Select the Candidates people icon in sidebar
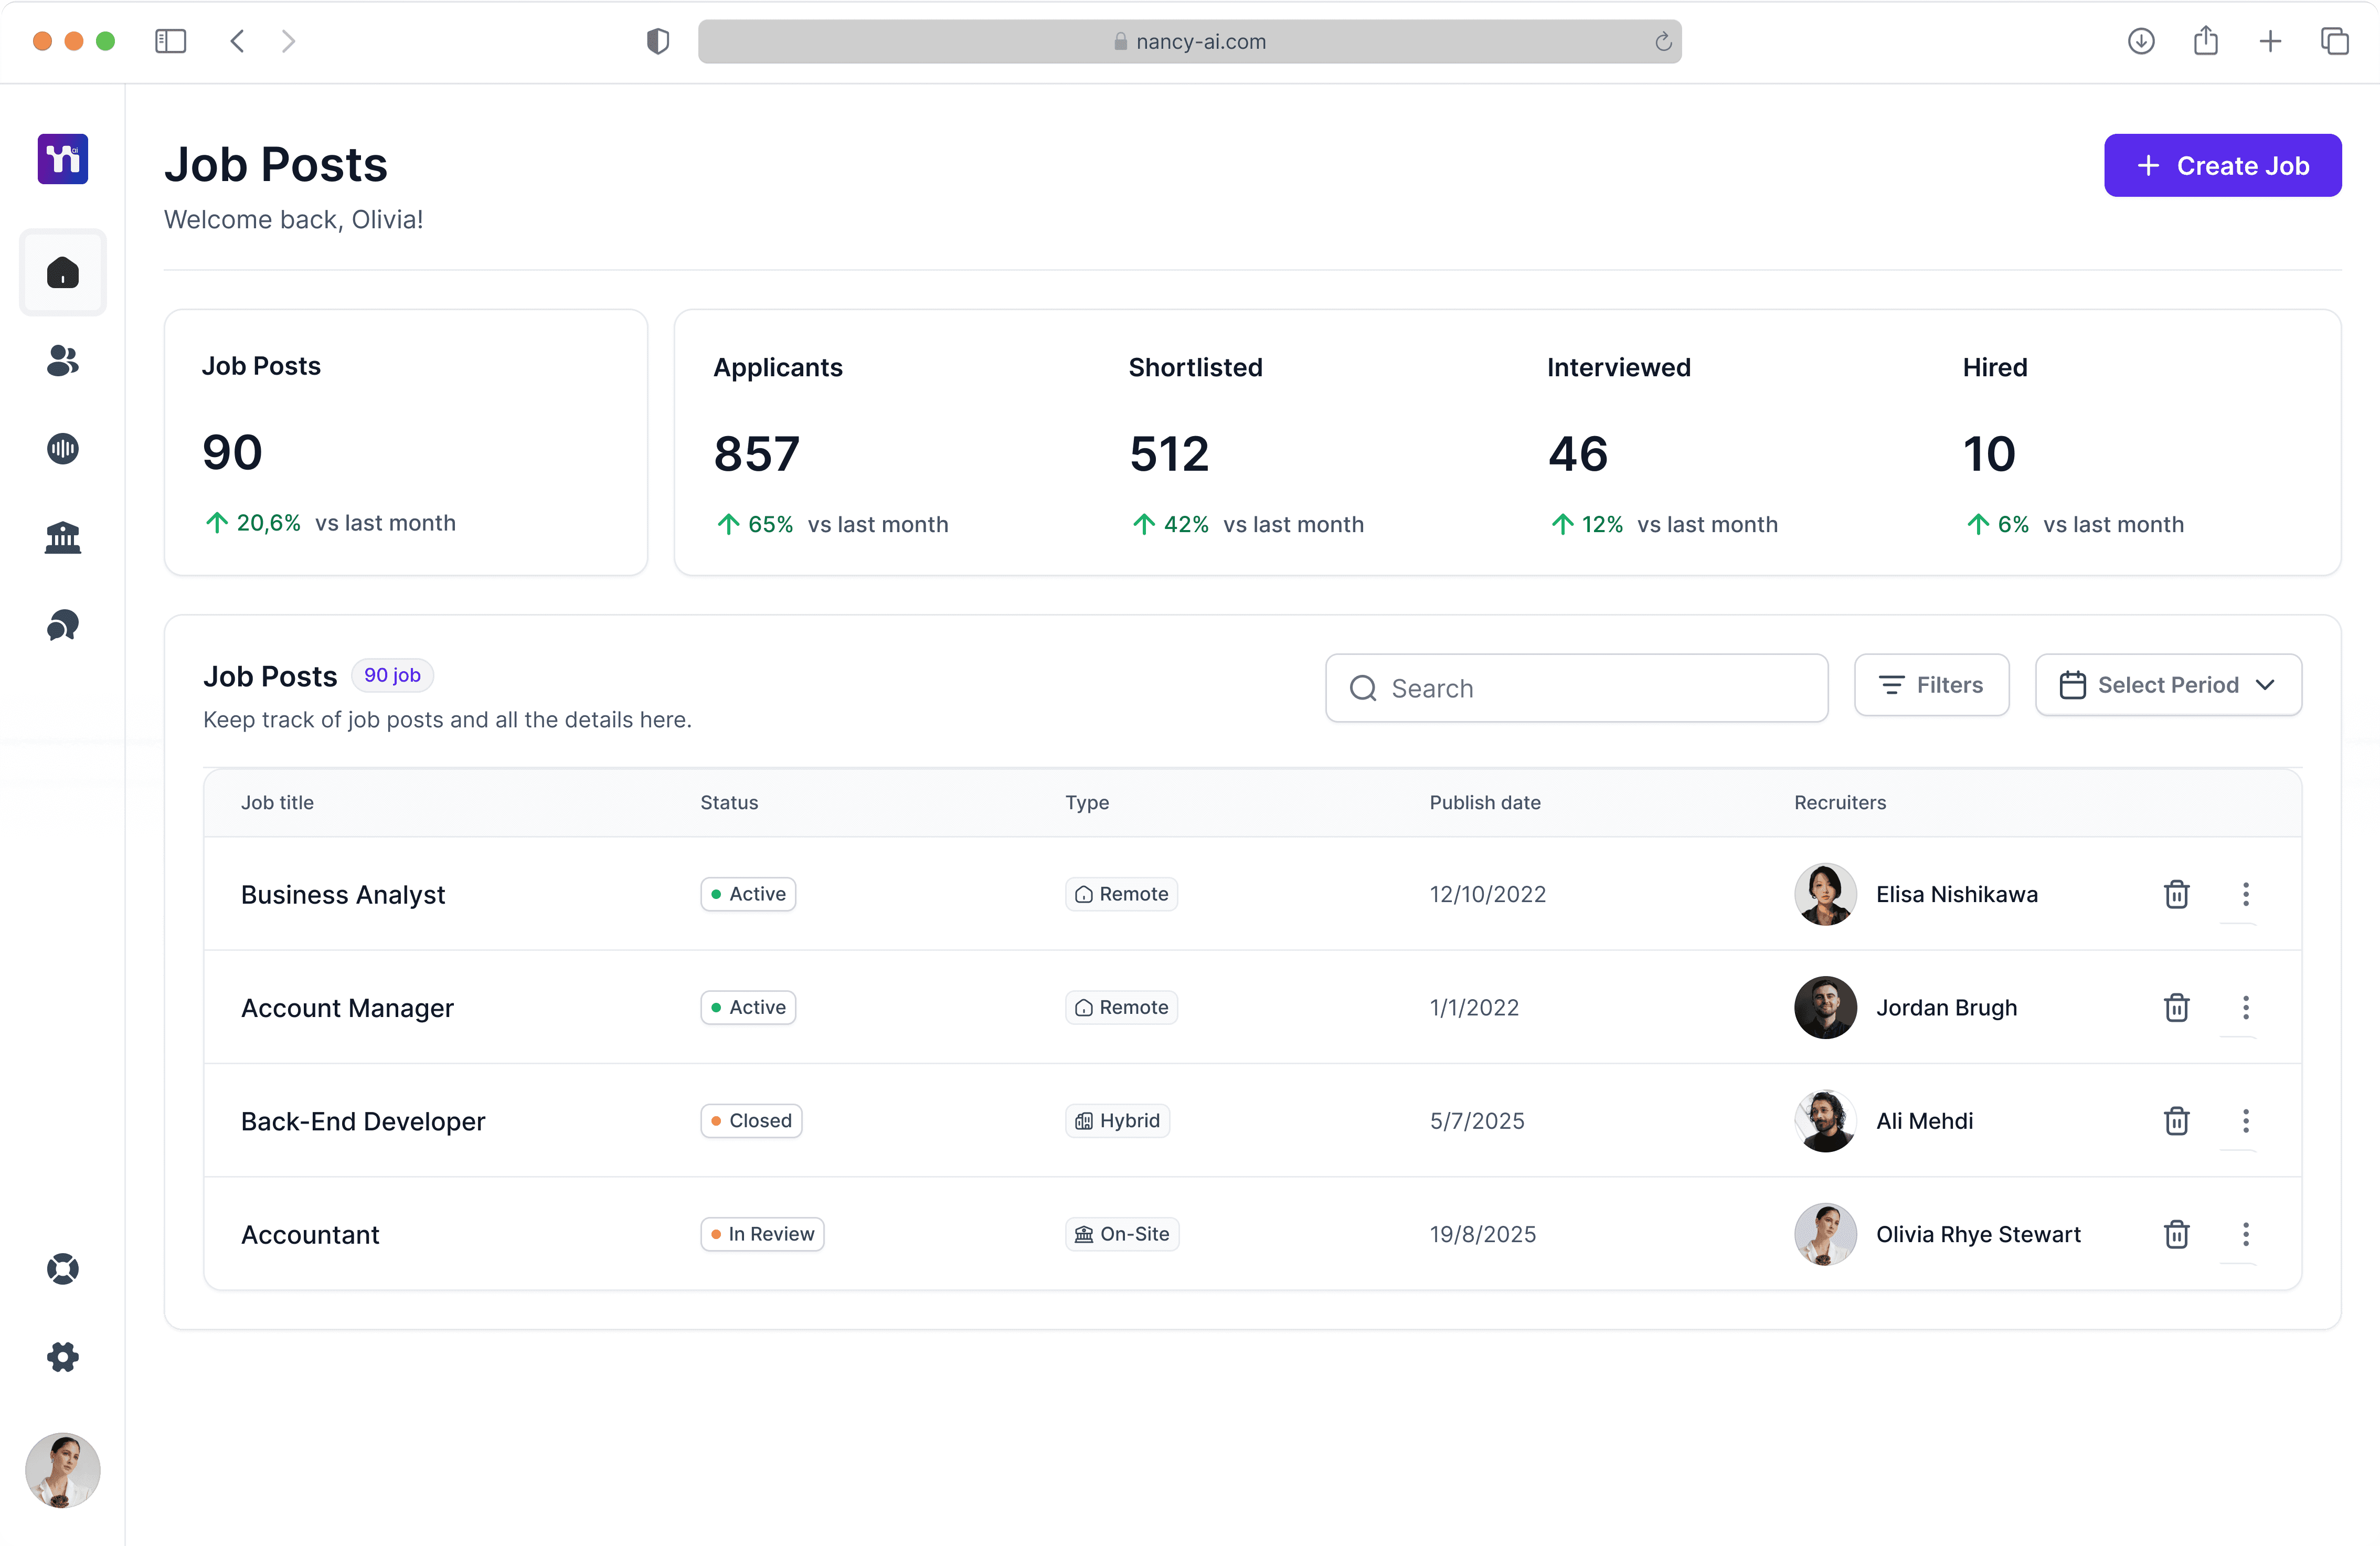This screenshot has height=1546, width=2380. (62, 361)
